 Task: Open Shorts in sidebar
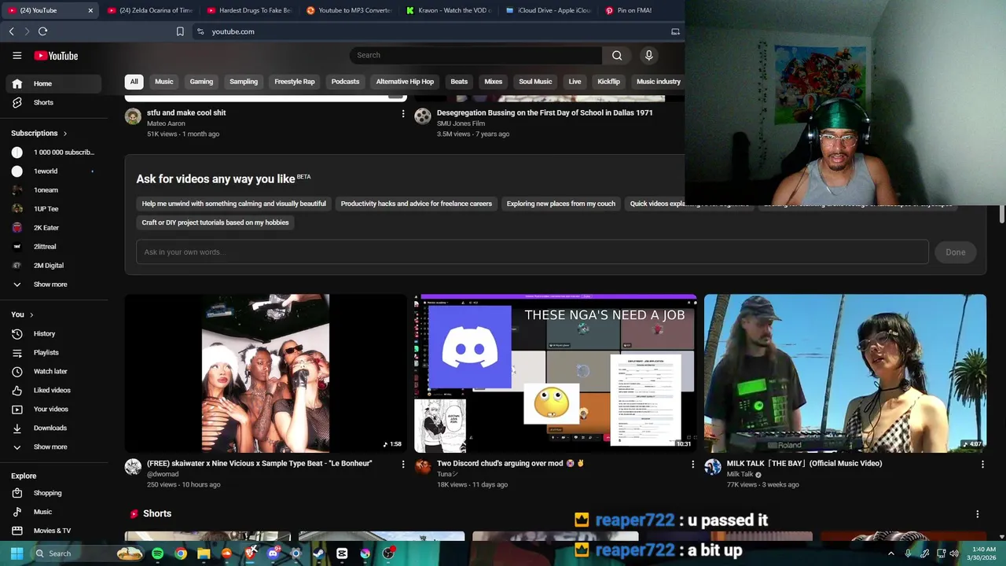pos(53,102)
